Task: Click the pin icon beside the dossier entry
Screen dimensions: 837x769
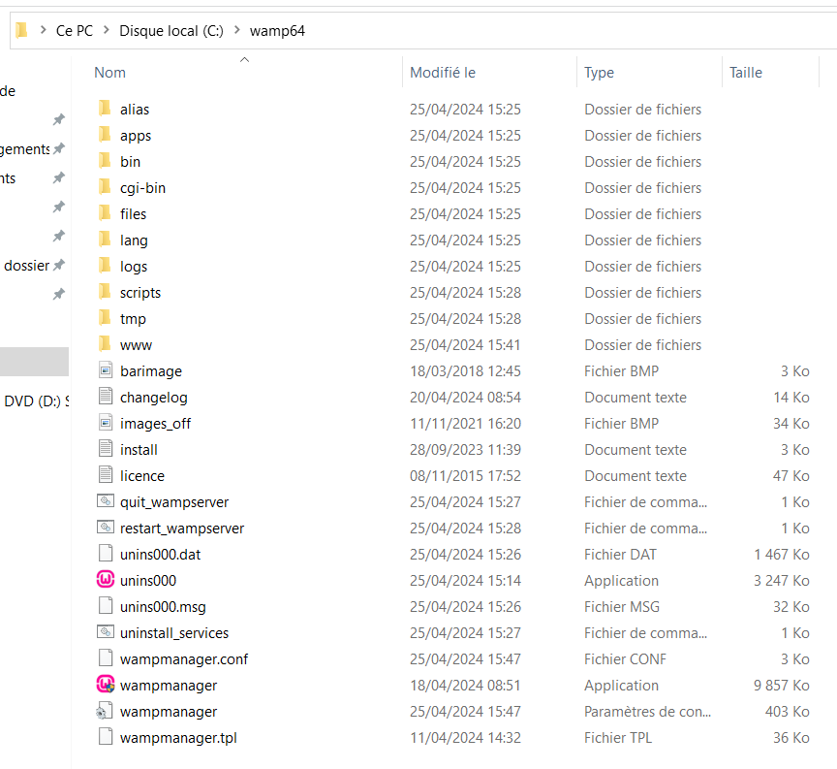Action: click(59, 265)
